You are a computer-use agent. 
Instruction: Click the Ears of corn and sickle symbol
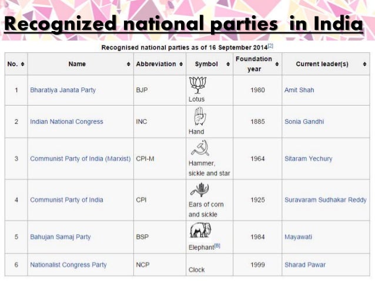(200, 189)
